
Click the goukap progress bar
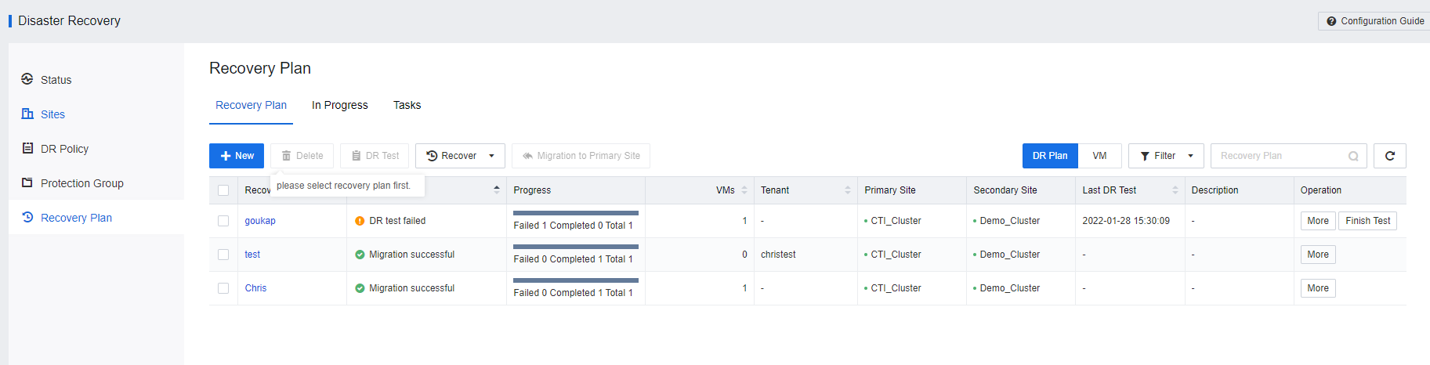[x=576, y=213]
